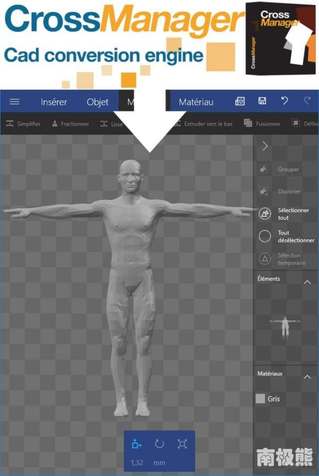Click Tout désélectionner

pyautogui.click(x=287, y=236)
